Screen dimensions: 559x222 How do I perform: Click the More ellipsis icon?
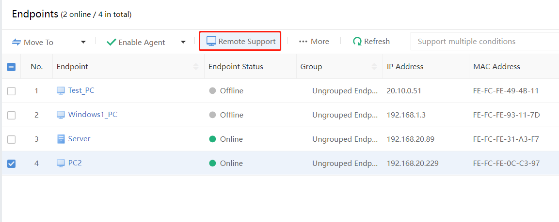[303, 42]
